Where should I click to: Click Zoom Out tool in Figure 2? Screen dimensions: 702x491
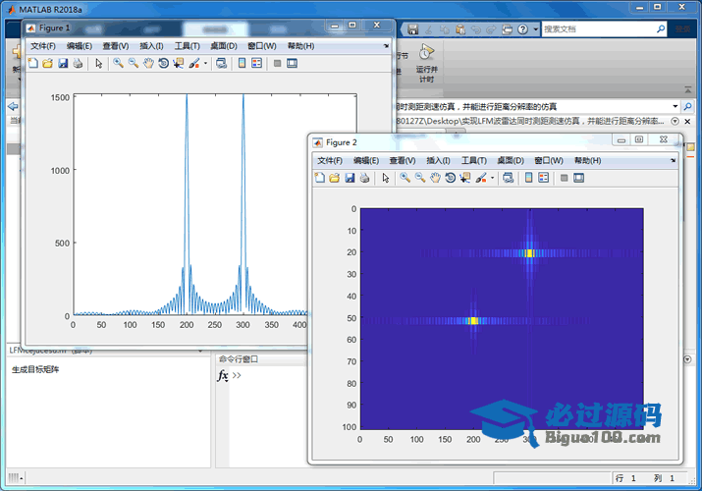(419, 178)
